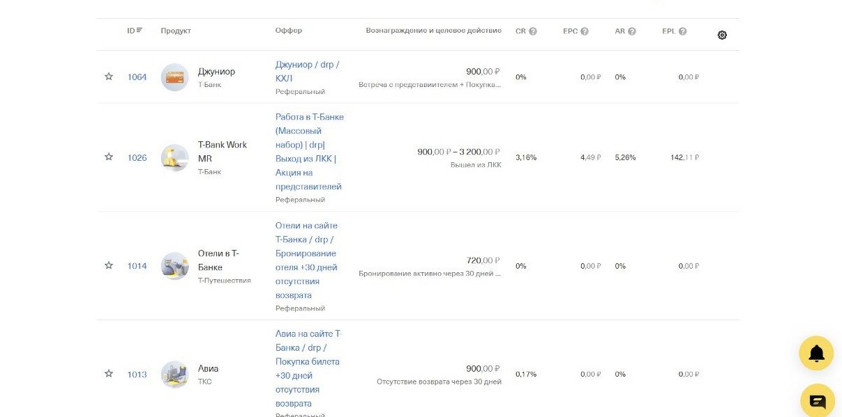Click the Отели в Т-Банке product name
This screenshot has width=842, height=417.
[x=218, y=260]
